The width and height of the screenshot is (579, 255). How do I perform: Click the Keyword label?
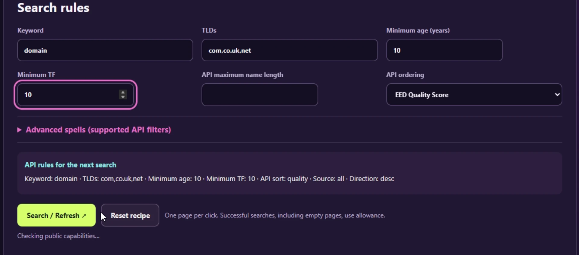pos(30,30)
